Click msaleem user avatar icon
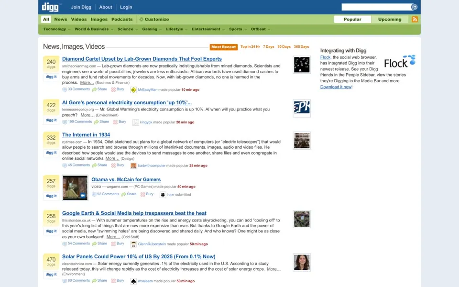 [x=133, y=281]
